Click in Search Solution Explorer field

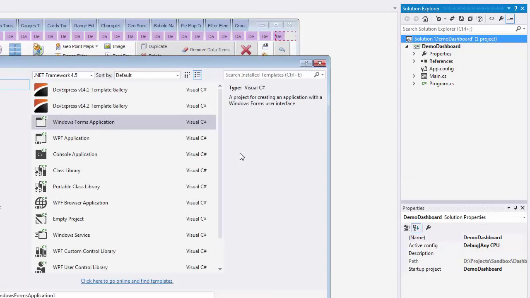(x=458, y=29)
